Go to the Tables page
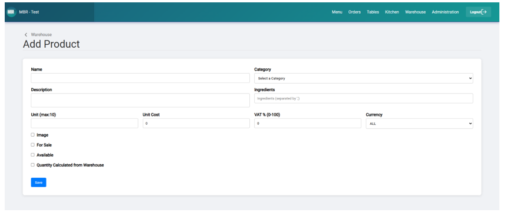Image resolution: width=510 pixels, height=219 pixels. tap(373, 12)
